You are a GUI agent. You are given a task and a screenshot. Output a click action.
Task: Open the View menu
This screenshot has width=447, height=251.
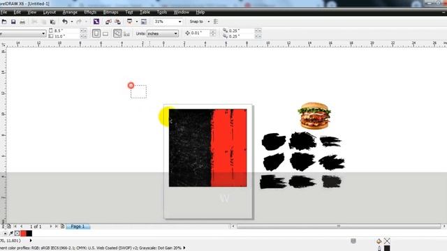click(32, 13)
